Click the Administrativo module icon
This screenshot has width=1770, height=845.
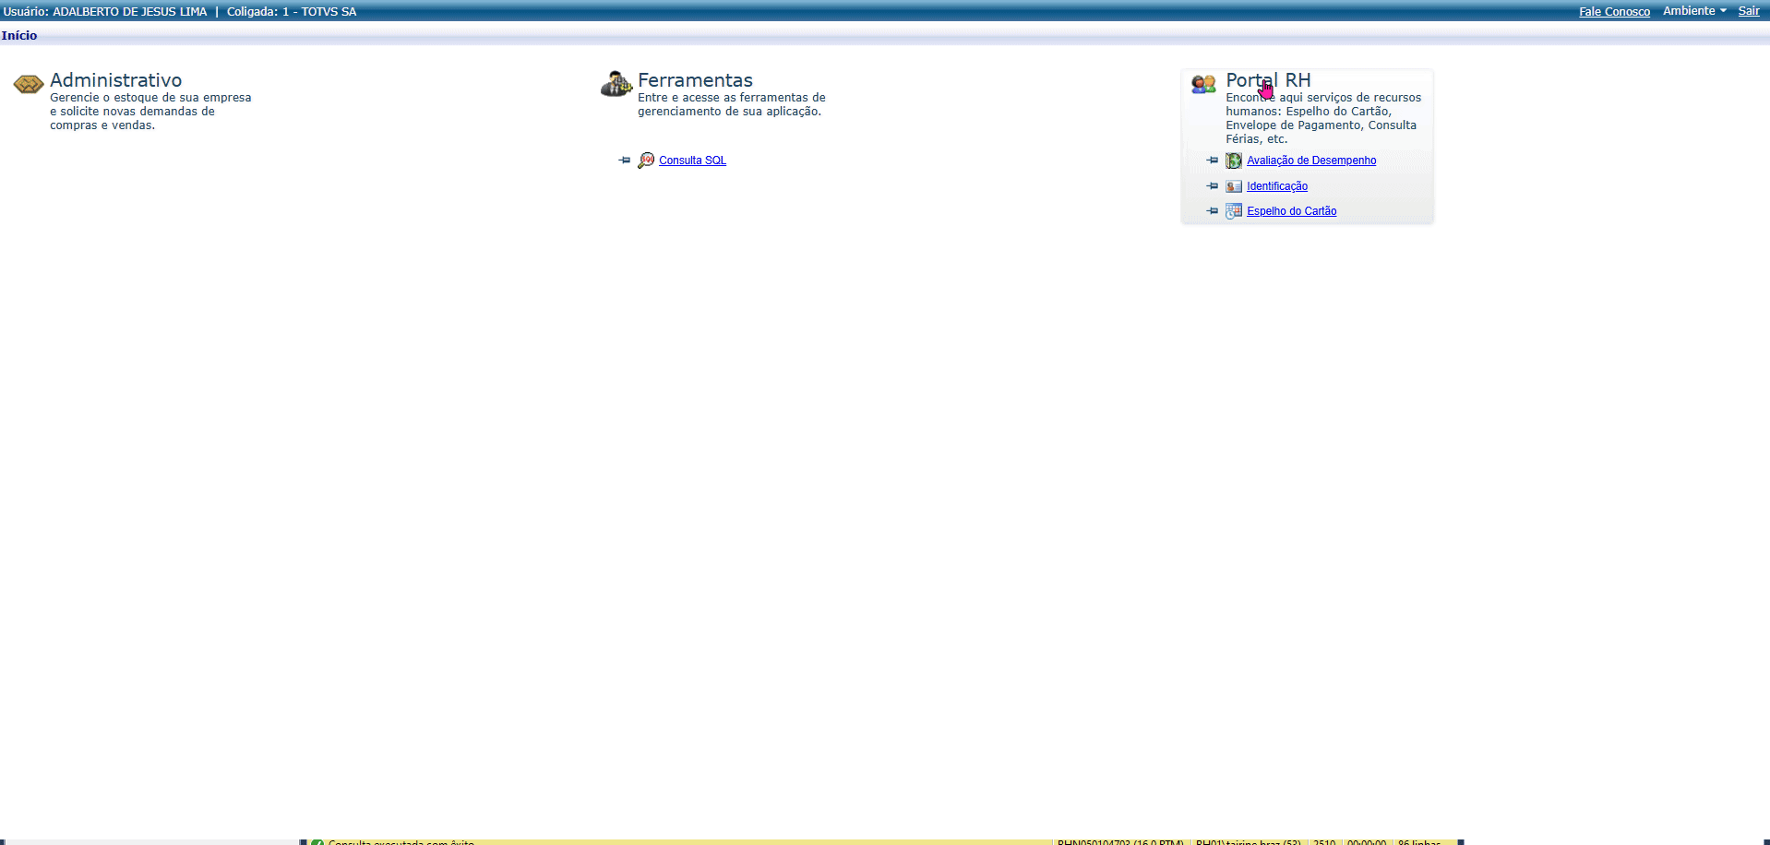pos(29,85)
